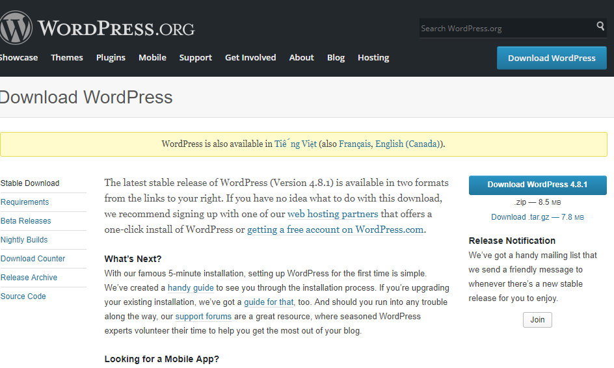Follow the web hosting partners link
The height and width of the screenshot is (368, 614).
(333, 214)
